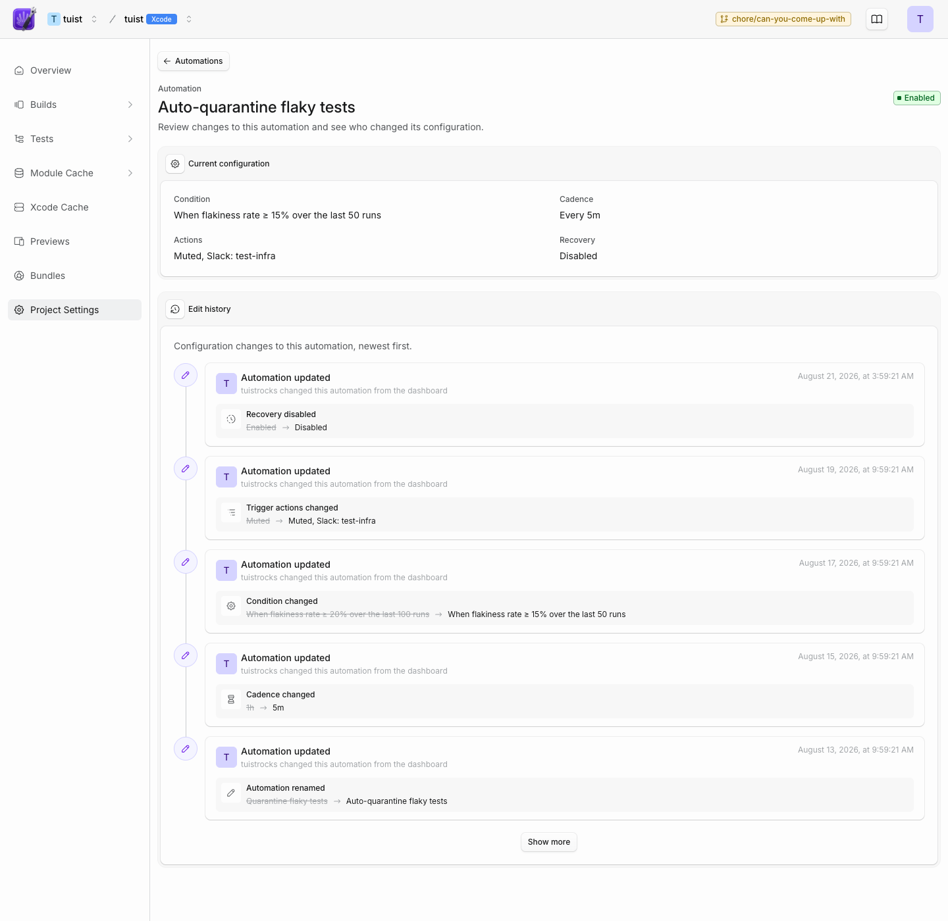This screenshot has width=948, height=921.
Task: Click timestamp August 19, 2026, at 9:59:21 AM
Action: (856, 470)
